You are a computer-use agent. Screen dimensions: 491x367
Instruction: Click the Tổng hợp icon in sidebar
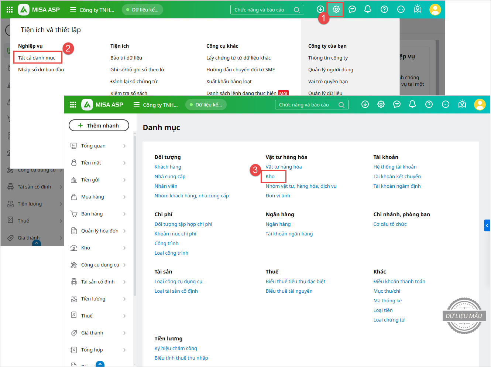coord(74,350)
